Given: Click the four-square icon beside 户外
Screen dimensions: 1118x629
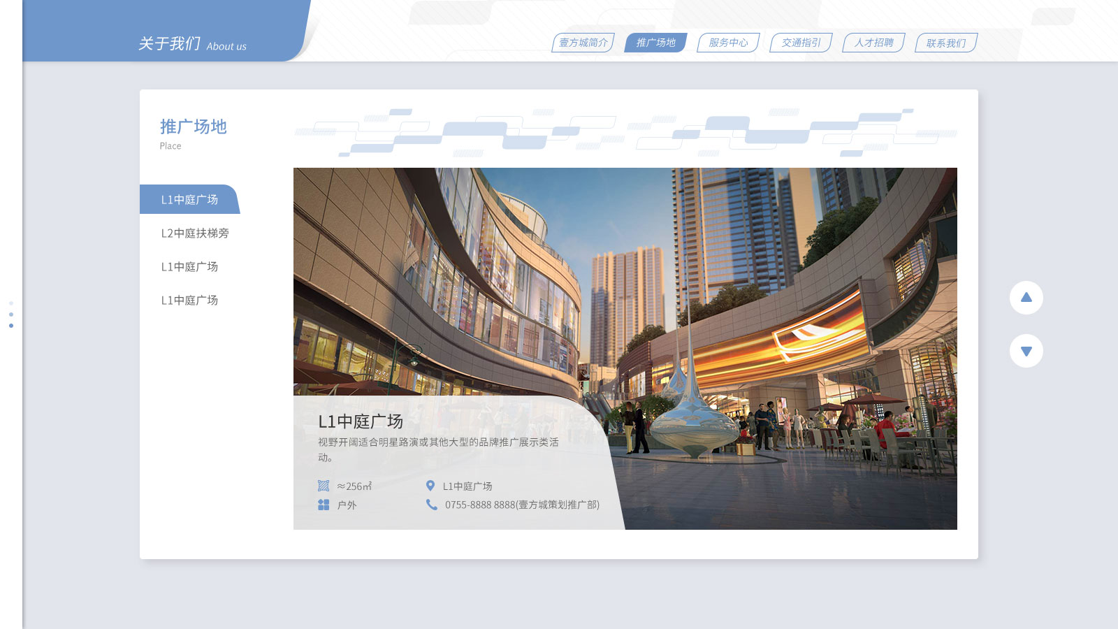Looking at the screenshot, I should click(x=324, y=505).
